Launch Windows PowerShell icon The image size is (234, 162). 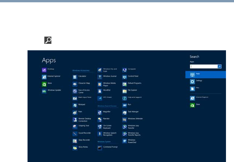[x=124, y=141]
